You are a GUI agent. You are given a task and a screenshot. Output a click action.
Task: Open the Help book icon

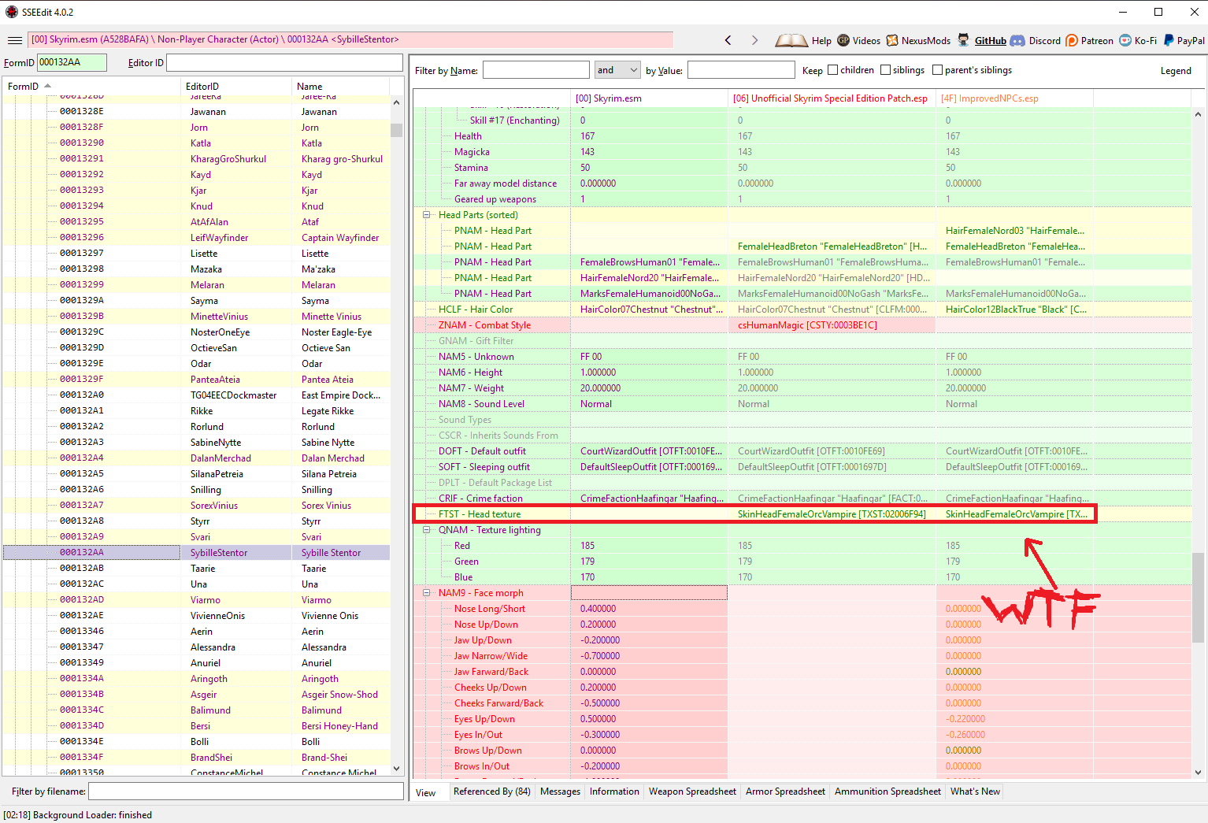[791, 40]
